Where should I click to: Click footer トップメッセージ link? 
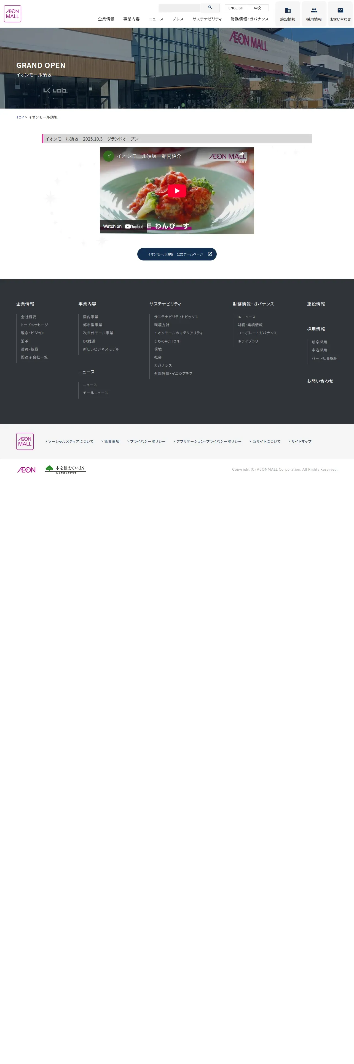pos(35,325)
